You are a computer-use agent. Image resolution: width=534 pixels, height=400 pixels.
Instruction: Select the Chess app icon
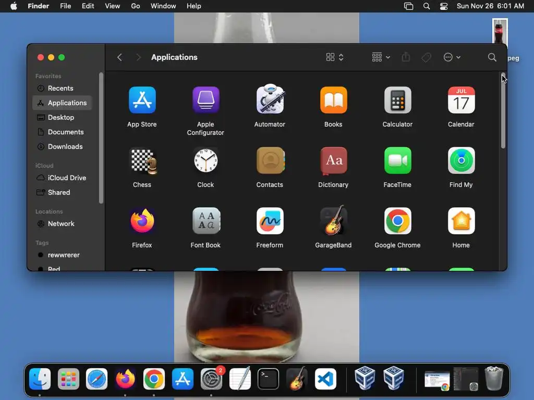pyautogui.click(x=144, y=161)
